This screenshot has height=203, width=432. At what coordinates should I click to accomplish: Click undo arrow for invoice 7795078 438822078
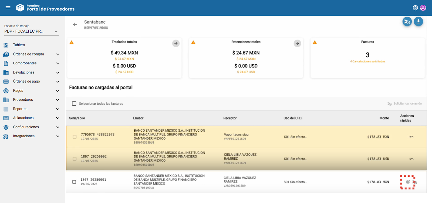[x=411, y=137]
